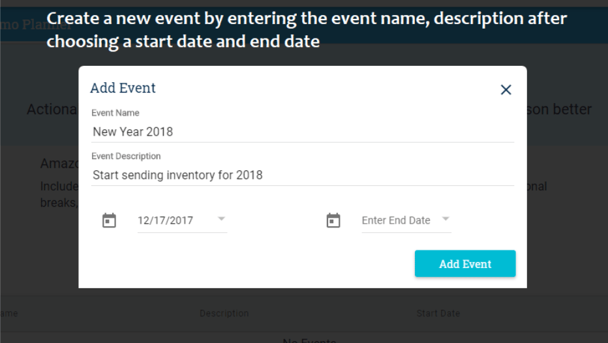Viewport: 608px width, 343px height.
Task: Click the instruction caption at top
Action: tap(307, 30)
